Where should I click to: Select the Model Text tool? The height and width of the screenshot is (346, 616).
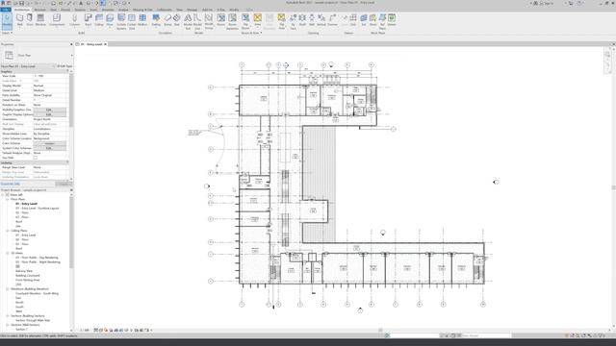click(188, 22)
